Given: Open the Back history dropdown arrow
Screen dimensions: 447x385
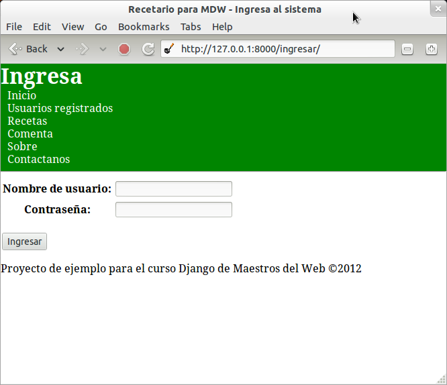Looking at the screenshot, I should pyautogui.click(x=60, y=50).
